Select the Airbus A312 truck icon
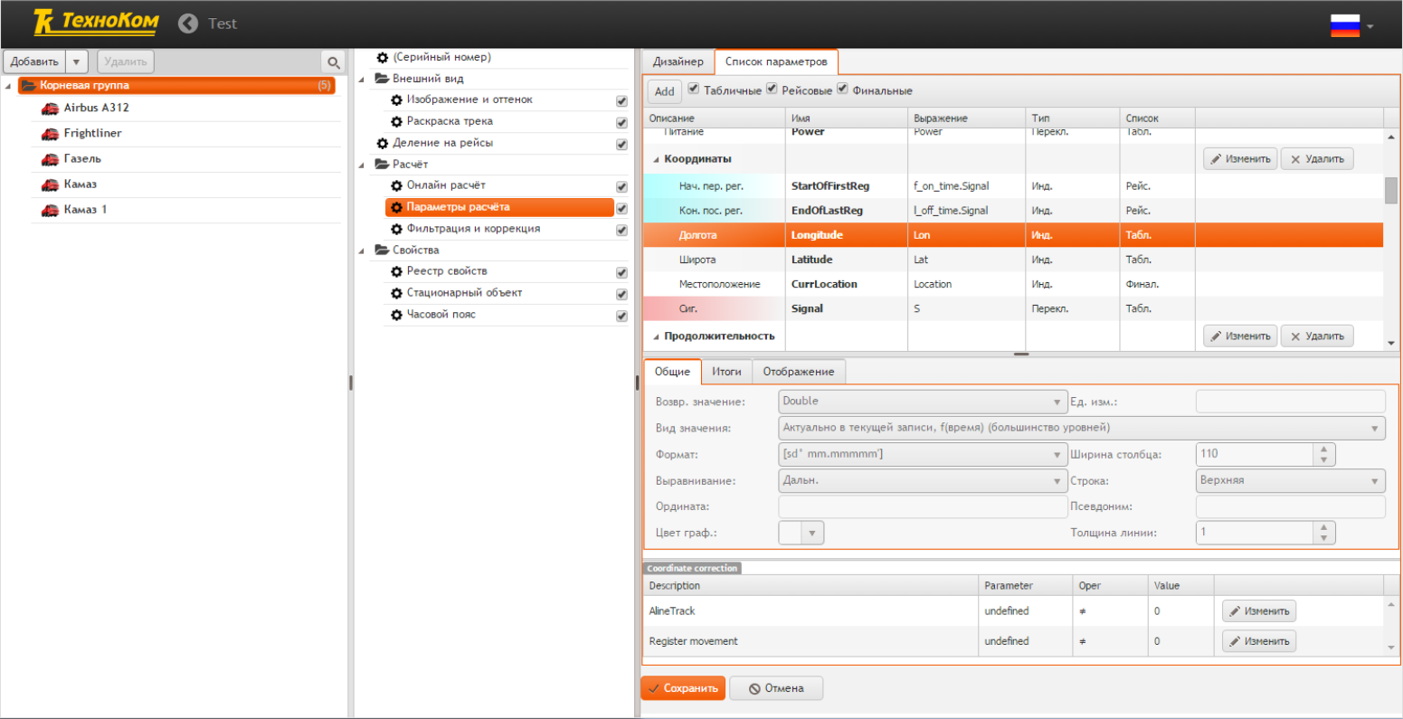Image resolution: width=1403 pixels, height=719 pixels. click(50, 109)
